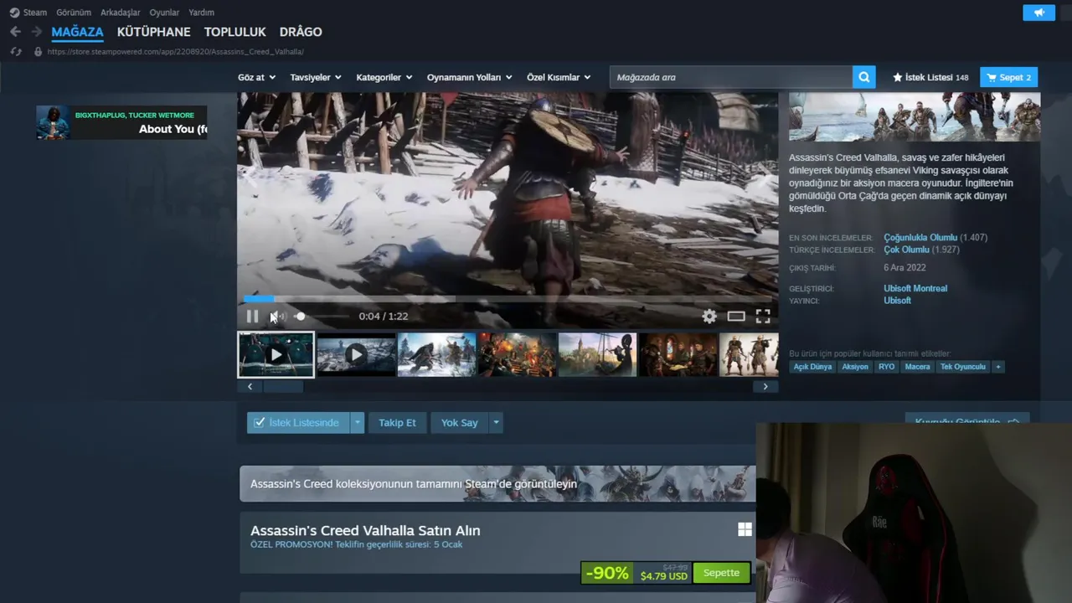Click the Takip Et button

tap(397, 423)
